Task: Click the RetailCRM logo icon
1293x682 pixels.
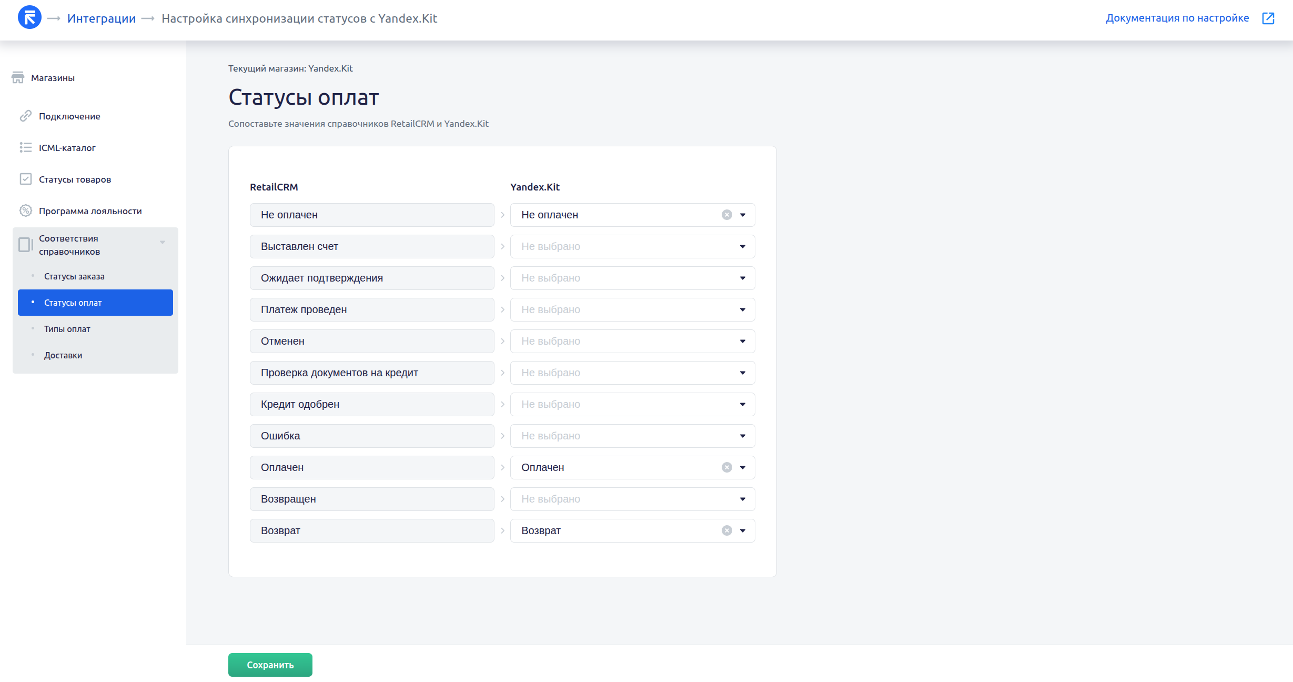Action: (x=29, y=17)
